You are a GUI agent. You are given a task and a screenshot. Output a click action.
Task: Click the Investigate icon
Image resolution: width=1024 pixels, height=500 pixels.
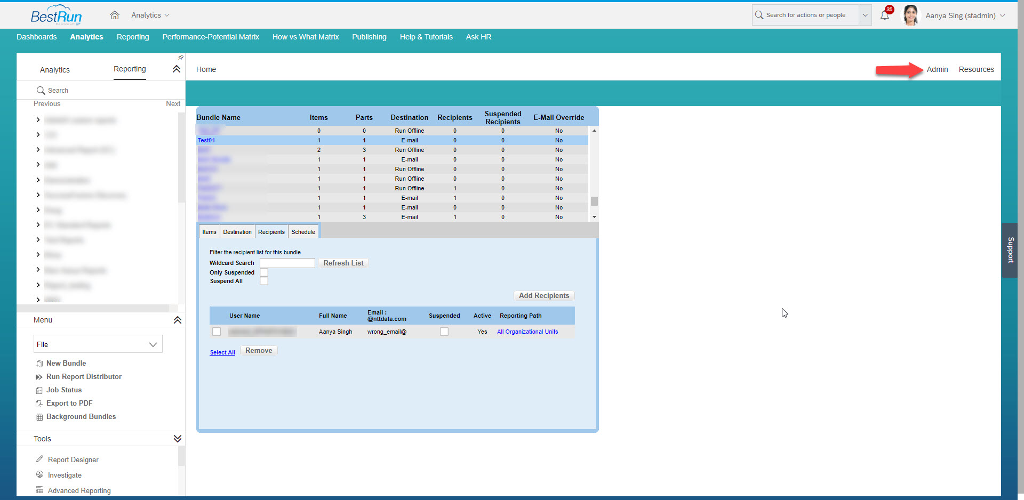click(39, 474)
